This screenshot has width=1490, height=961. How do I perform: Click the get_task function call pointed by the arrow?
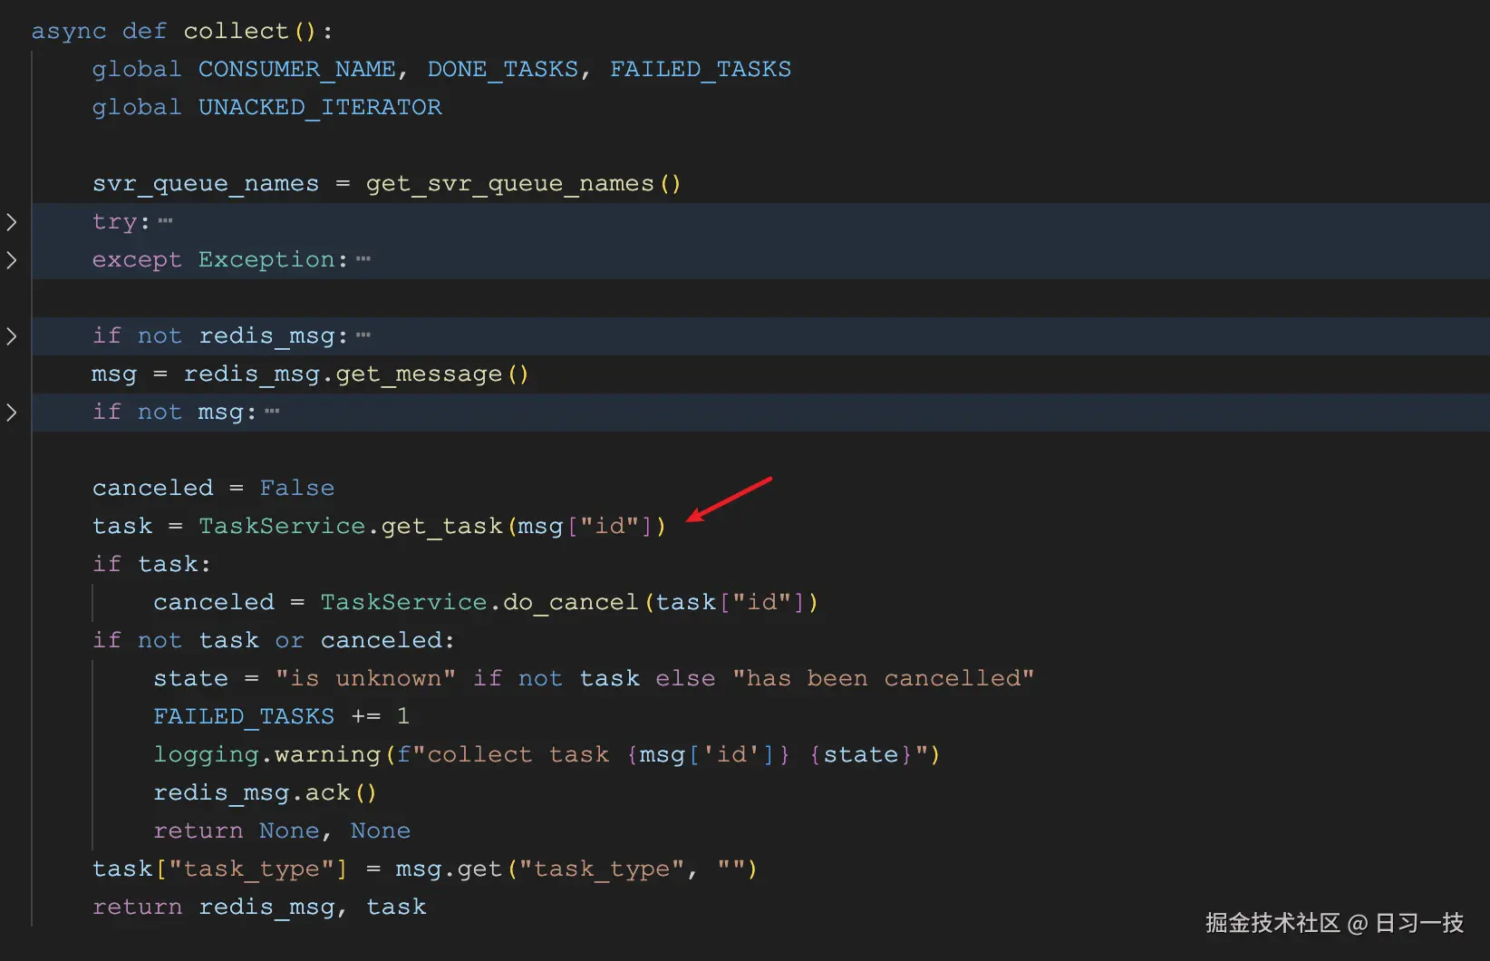pos(443,526)
